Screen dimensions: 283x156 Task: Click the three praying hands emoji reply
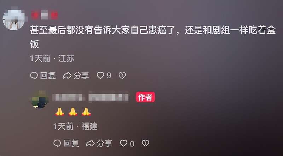(x=73, y=112)
